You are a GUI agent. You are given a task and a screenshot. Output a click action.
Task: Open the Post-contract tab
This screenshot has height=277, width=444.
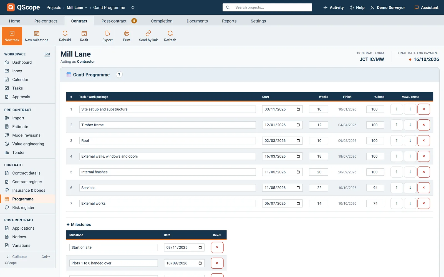click(x=119, y=21)
